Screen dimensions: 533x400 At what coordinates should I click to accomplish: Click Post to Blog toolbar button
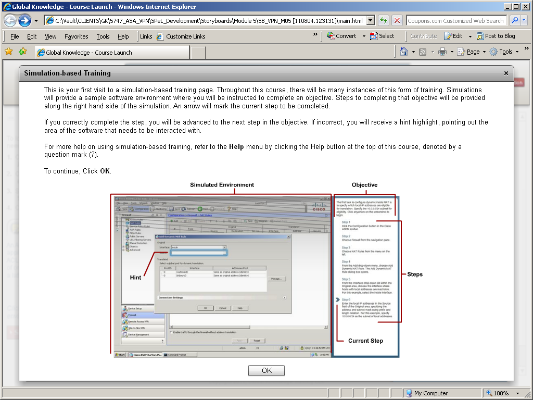(x=495, y=36)
